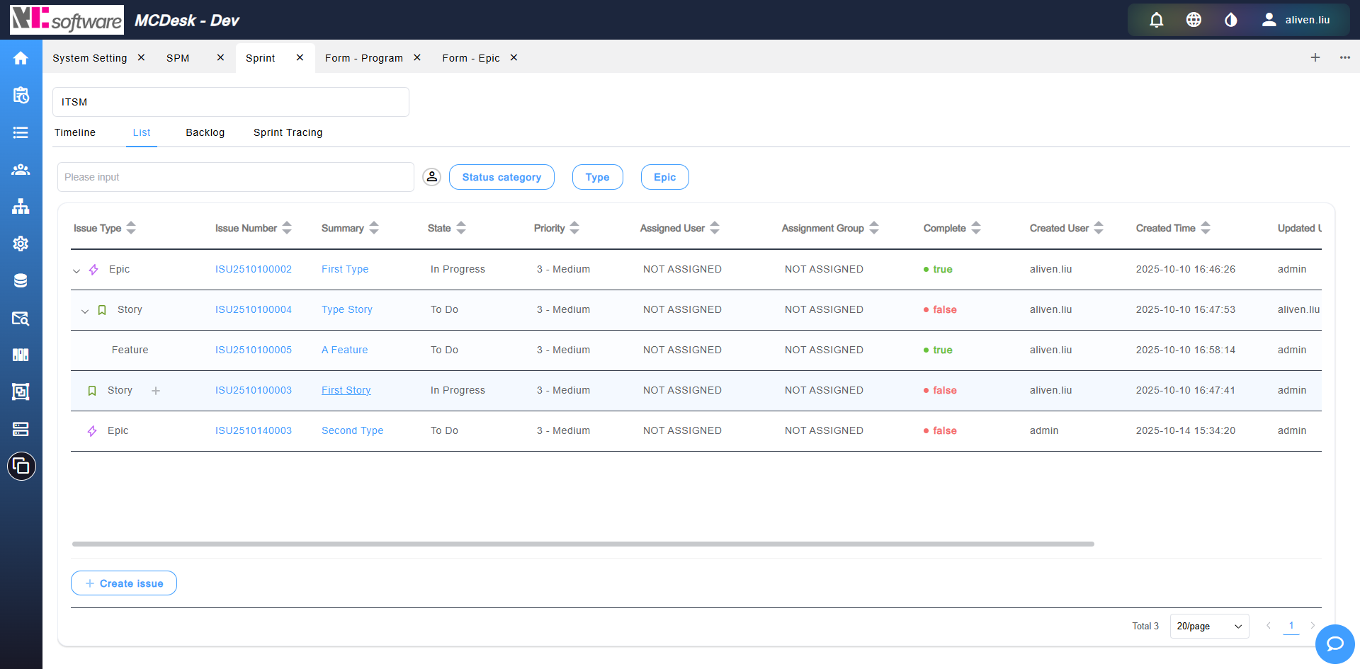Open the users group sidebar icon
1360x669 pixels.
pyautogui.click(x=21, y=169)
